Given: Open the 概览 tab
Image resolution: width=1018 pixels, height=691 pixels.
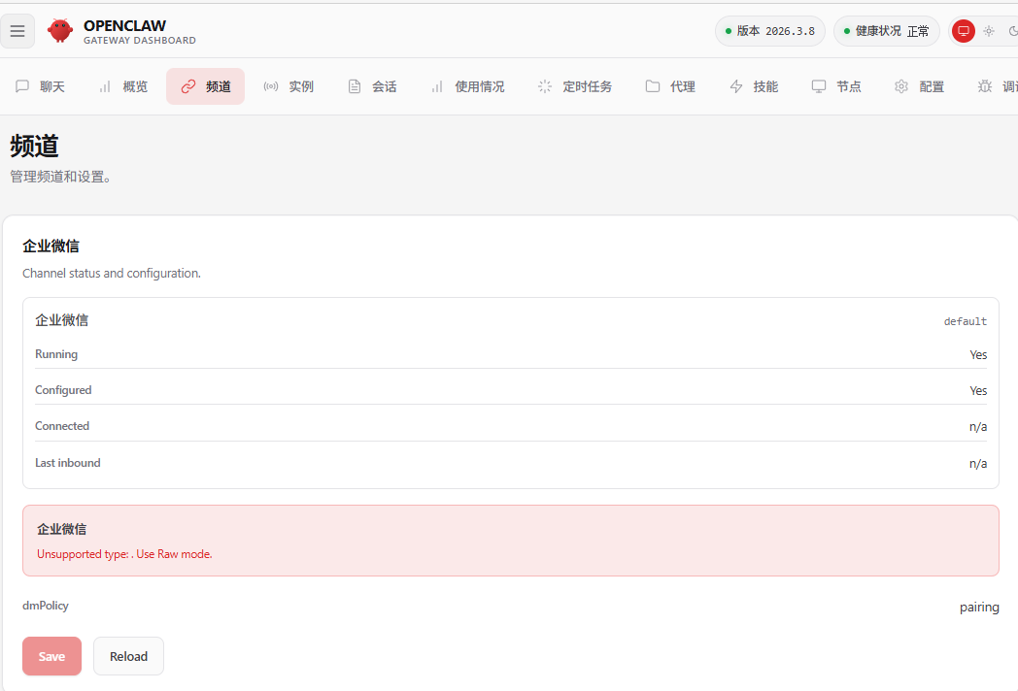Looking at the screenshot, I should [x=123, y=86].
